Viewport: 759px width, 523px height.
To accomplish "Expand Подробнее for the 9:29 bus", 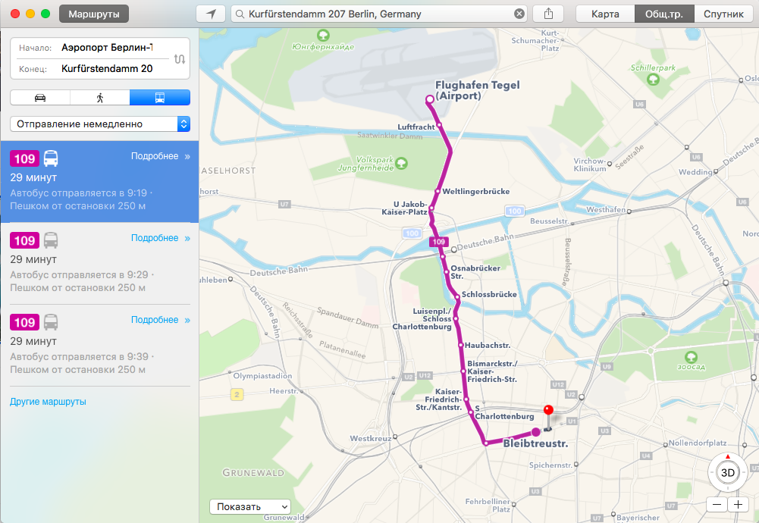I will tap(161, 238).
